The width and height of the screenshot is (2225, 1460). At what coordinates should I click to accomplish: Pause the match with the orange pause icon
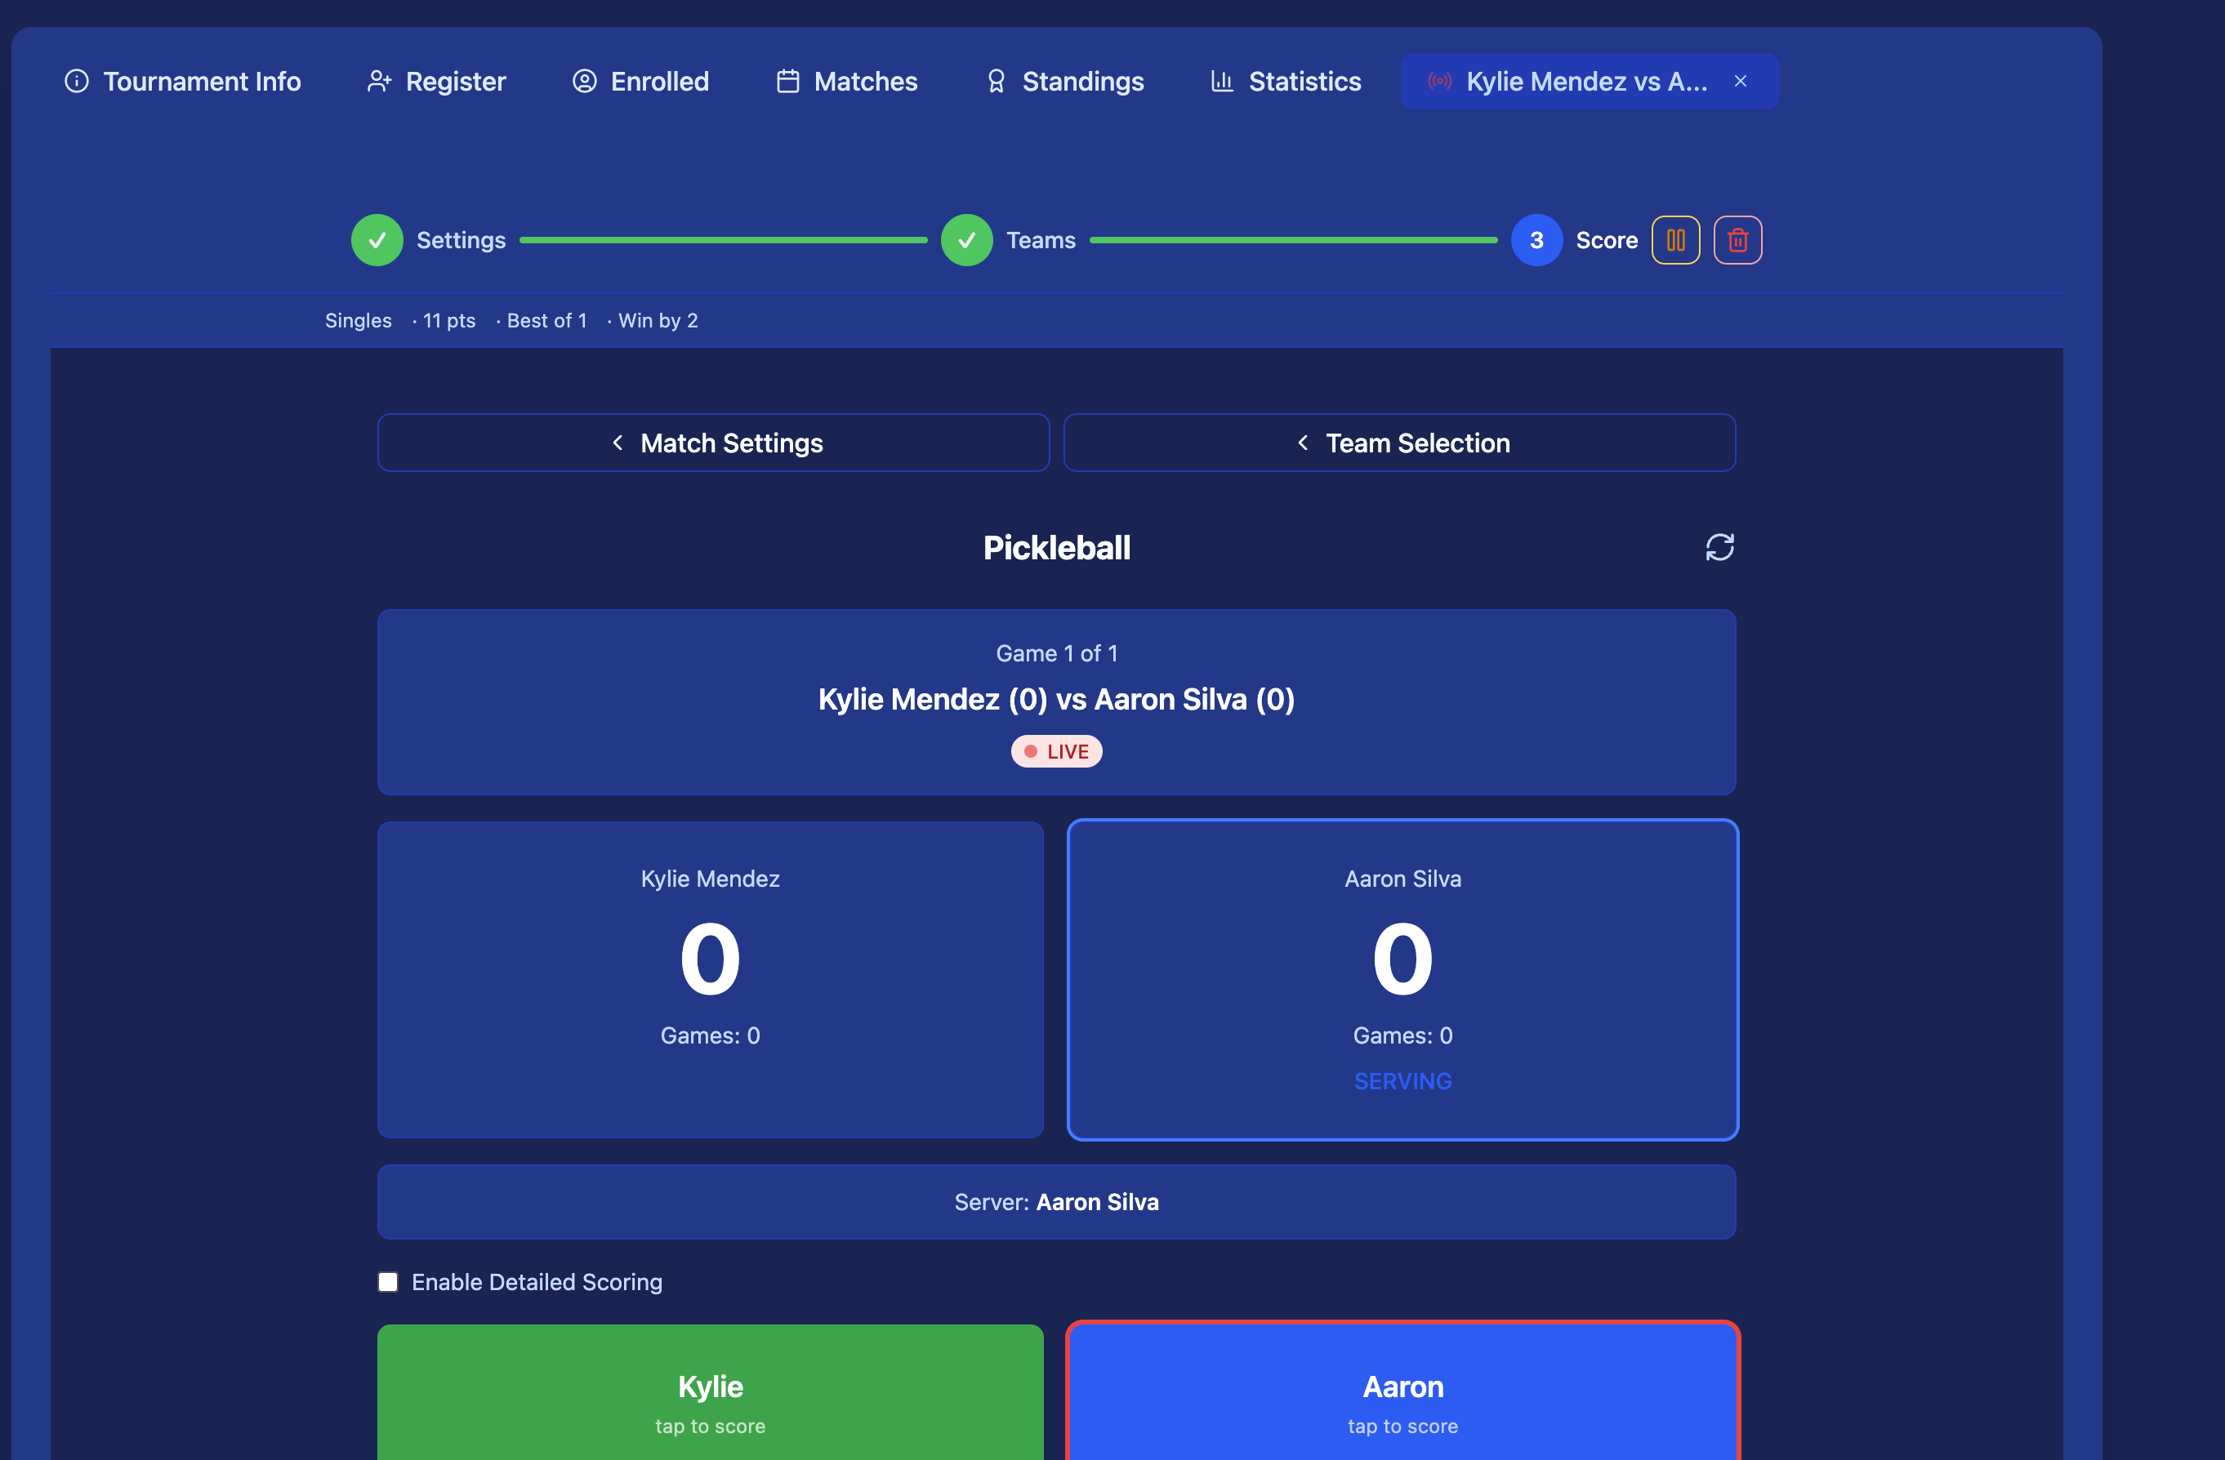pos(1675,240)
